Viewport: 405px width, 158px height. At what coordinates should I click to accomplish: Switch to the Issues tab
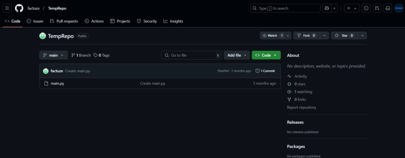(35, 21)
